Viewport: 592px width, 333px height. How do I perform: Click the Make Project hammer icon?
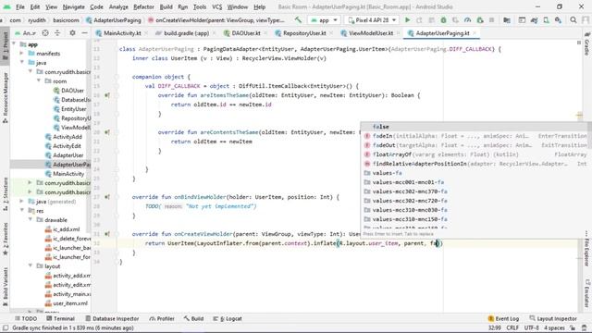tap(298, 20)
